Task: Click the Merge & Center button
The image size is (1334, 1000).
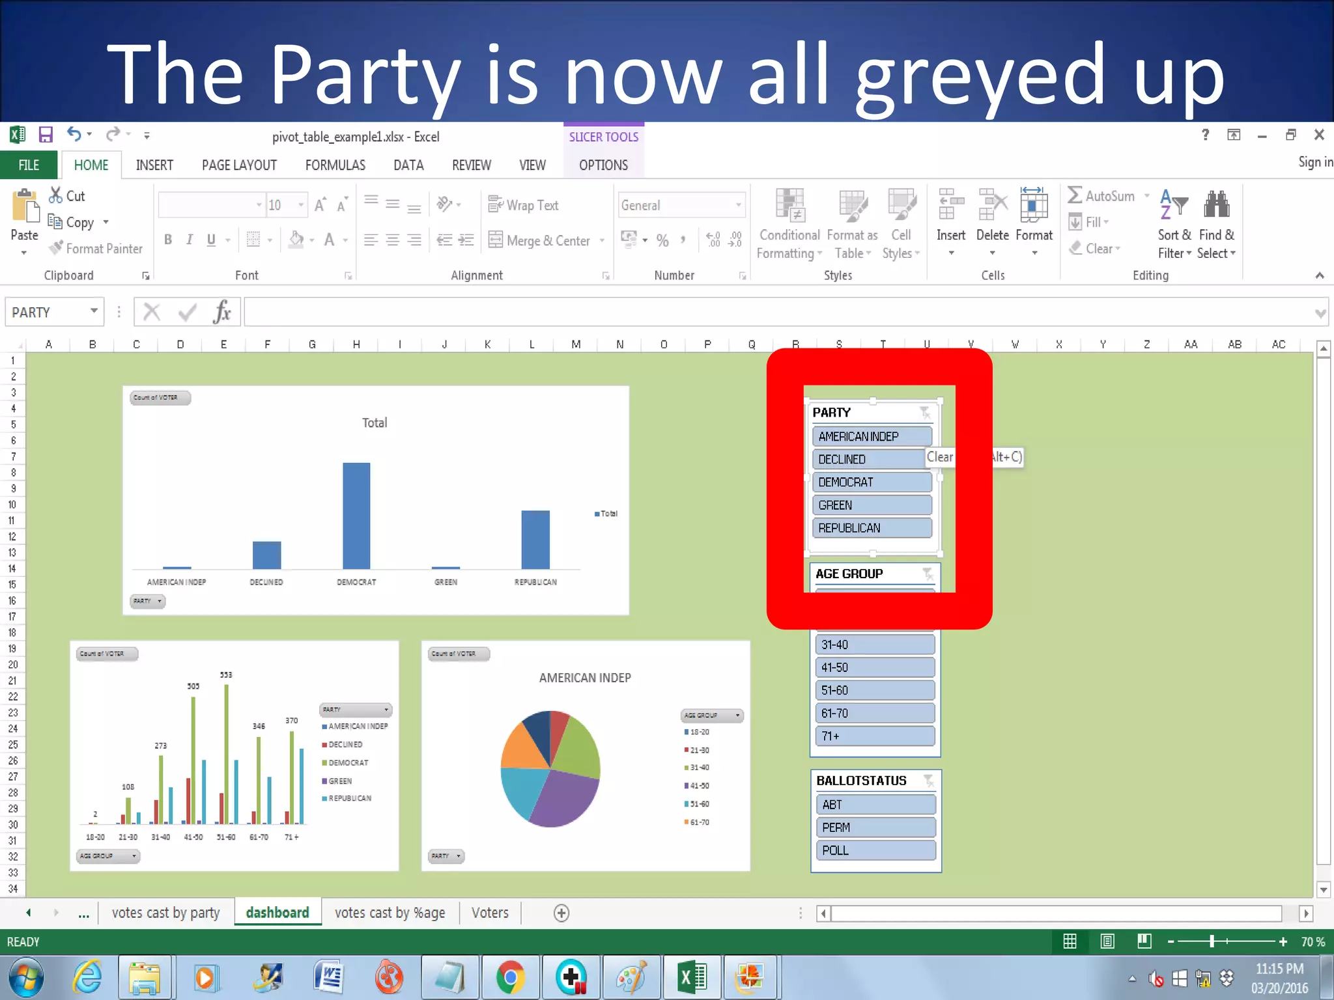Action: click(541, 240)
